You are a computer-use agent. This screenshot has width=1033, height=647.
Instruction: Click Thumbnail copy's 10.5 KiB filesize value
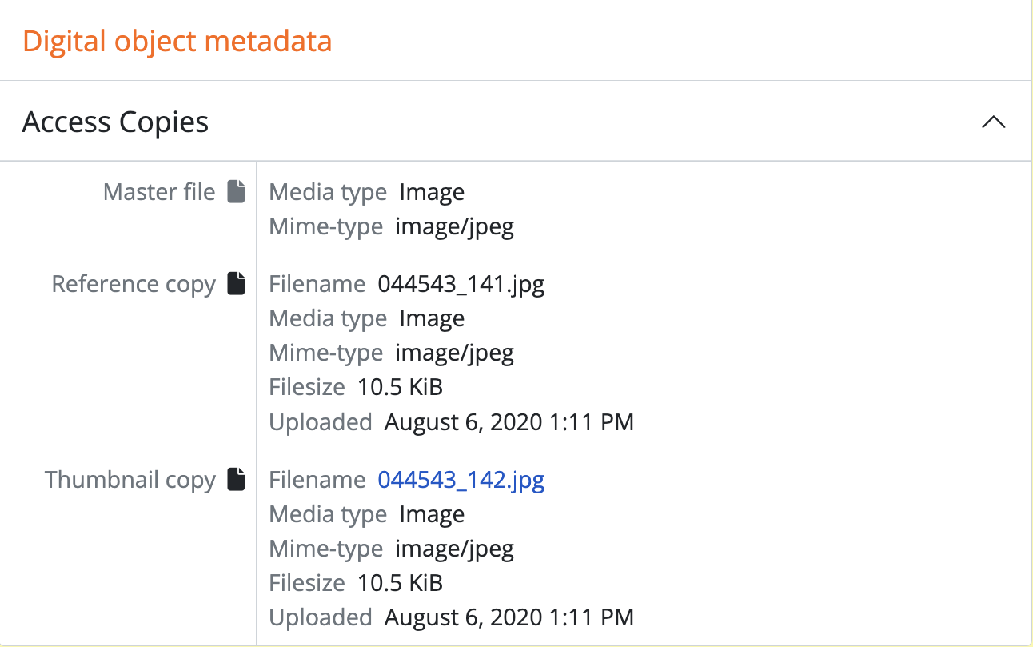[400, 582]
